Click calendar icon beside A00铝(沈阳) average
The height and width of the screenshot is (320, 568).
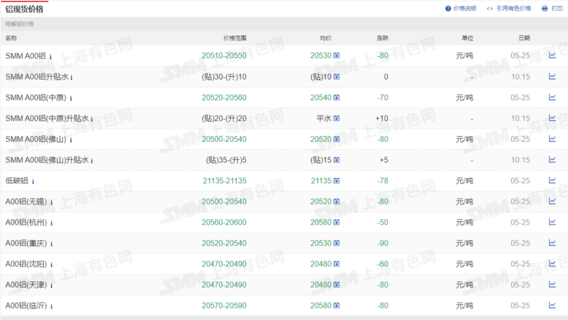pos(336,264)
